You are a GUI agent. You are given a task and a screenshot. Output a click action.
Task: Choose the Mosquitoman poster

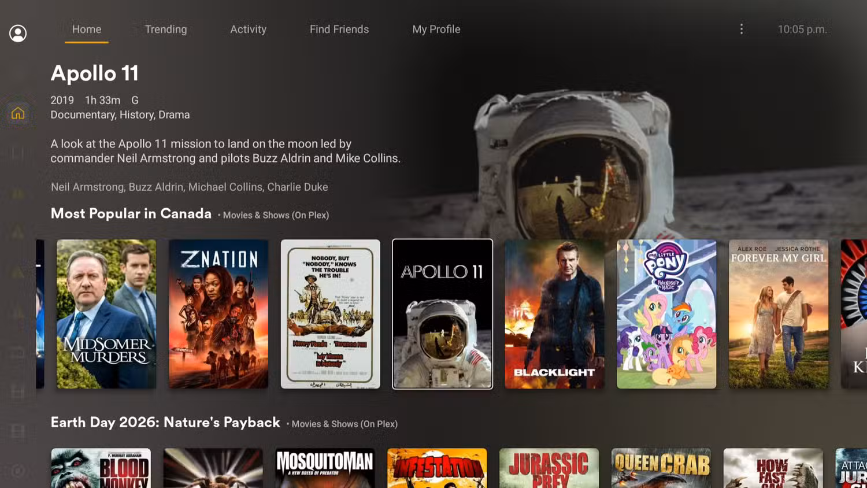point(325,468)
